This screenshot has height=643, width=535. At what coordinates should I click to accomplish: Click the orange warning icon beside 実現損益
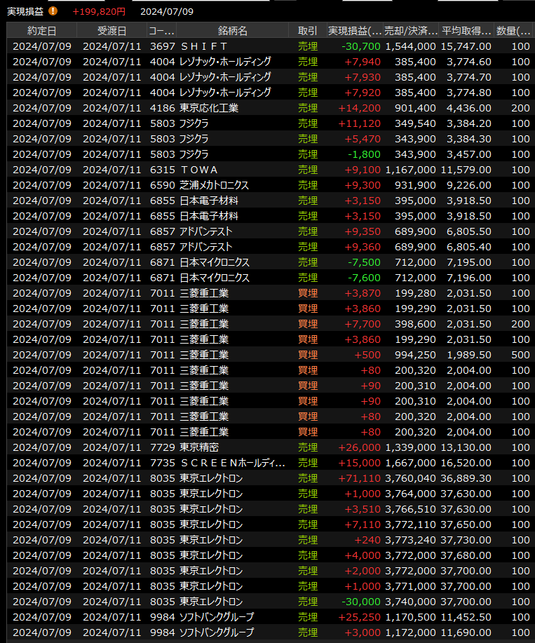coord(53,11)
